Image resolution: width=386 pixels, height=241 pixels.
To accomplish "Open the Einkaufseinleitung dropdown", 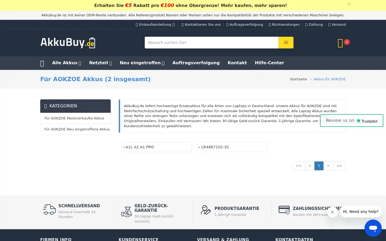I will pyautogui.click(x=155, y=25).
